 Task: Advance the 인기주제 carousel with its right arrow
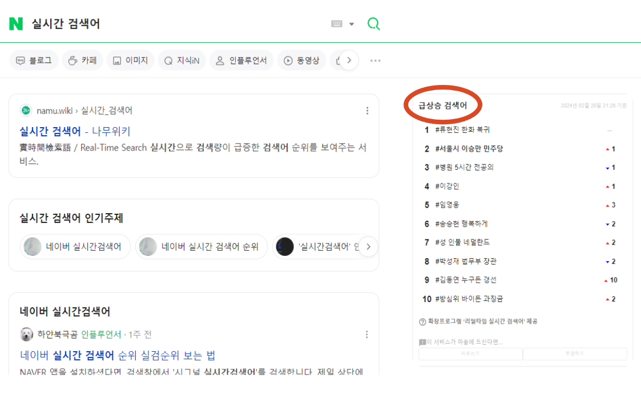pos(369,246)
